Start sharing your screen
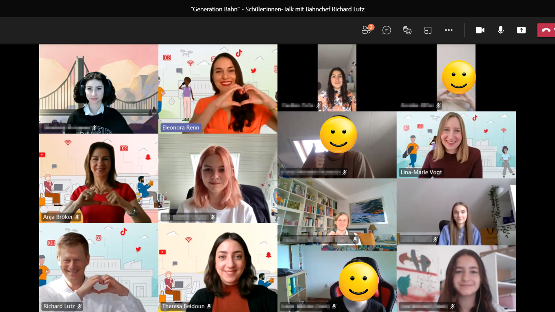The height and width of the screenshot is (312, 555). tap(521, 30)
